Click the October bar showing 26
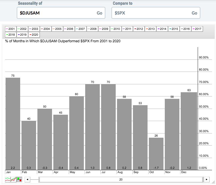 click(156, 154)
